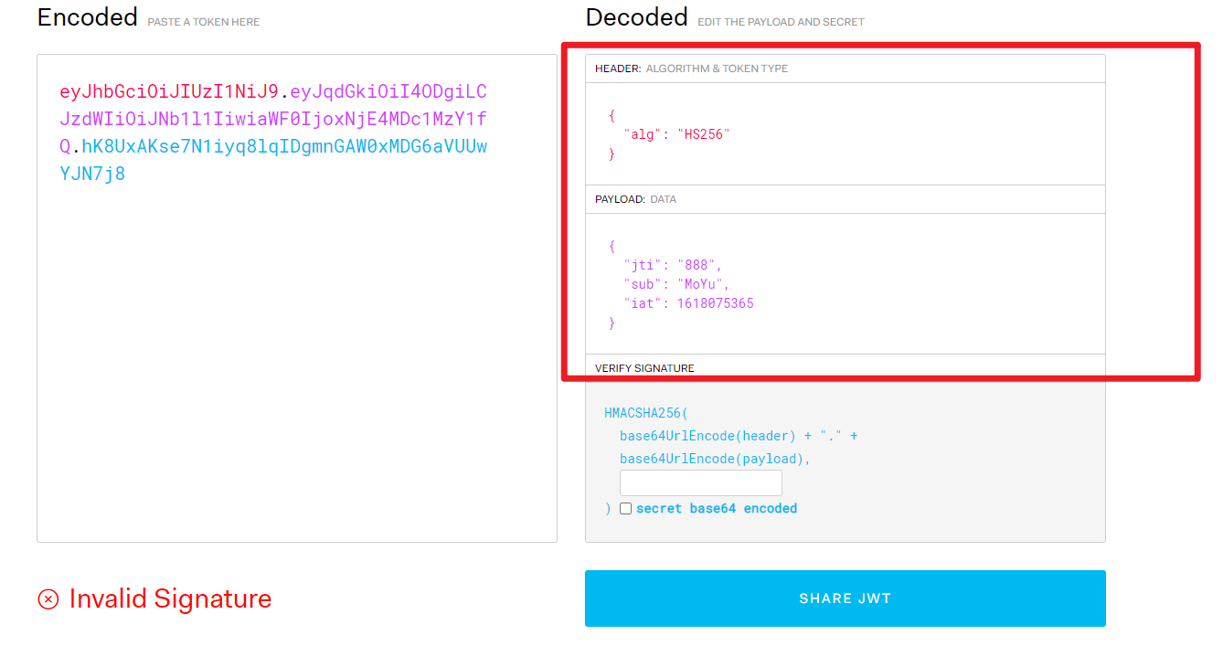The width and height of the screenshot is (1223, 646).
Task: Click the "sub": "MoYu" payload line
Action: point(676,284)
